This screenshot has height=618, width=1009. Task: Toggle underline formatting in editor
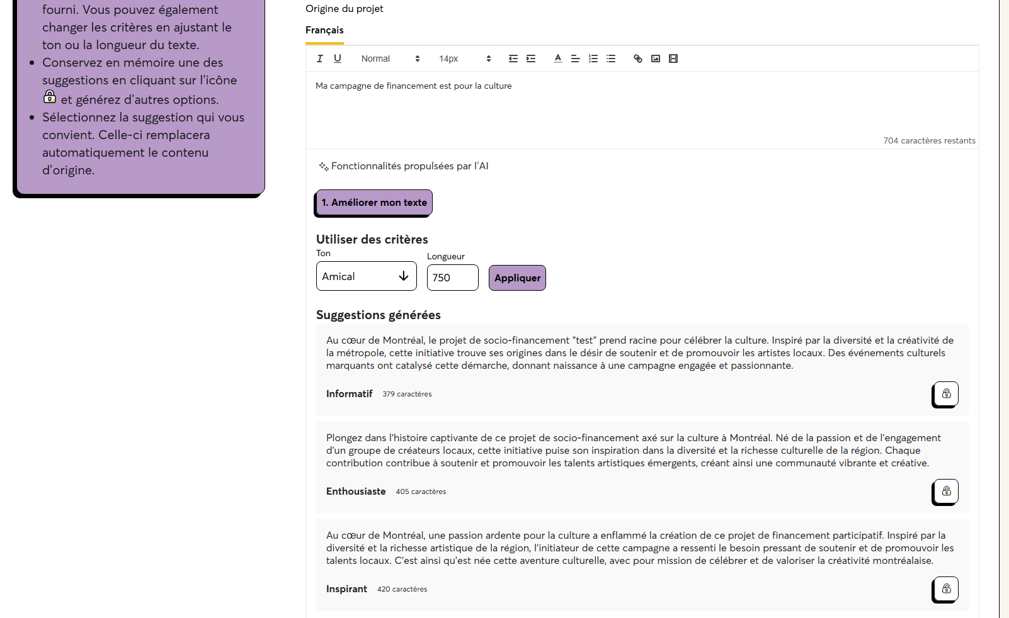338,59
